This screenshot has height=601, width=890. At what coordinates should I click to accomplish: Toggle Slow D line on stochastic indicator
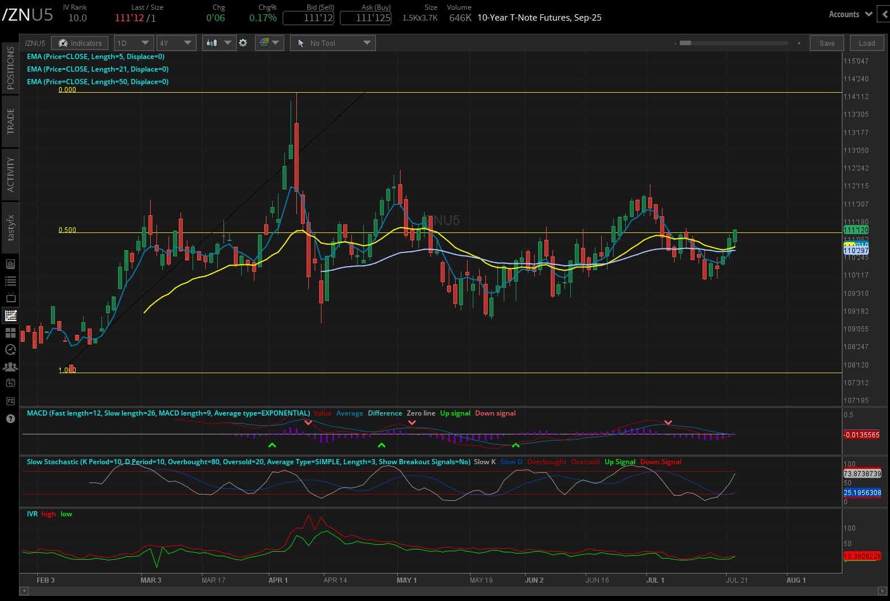(511, 462)
